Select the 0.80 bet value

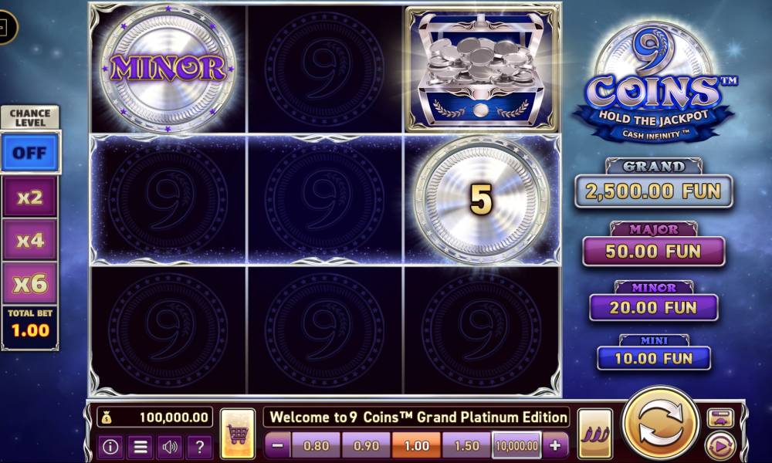(x=316, y=446)
